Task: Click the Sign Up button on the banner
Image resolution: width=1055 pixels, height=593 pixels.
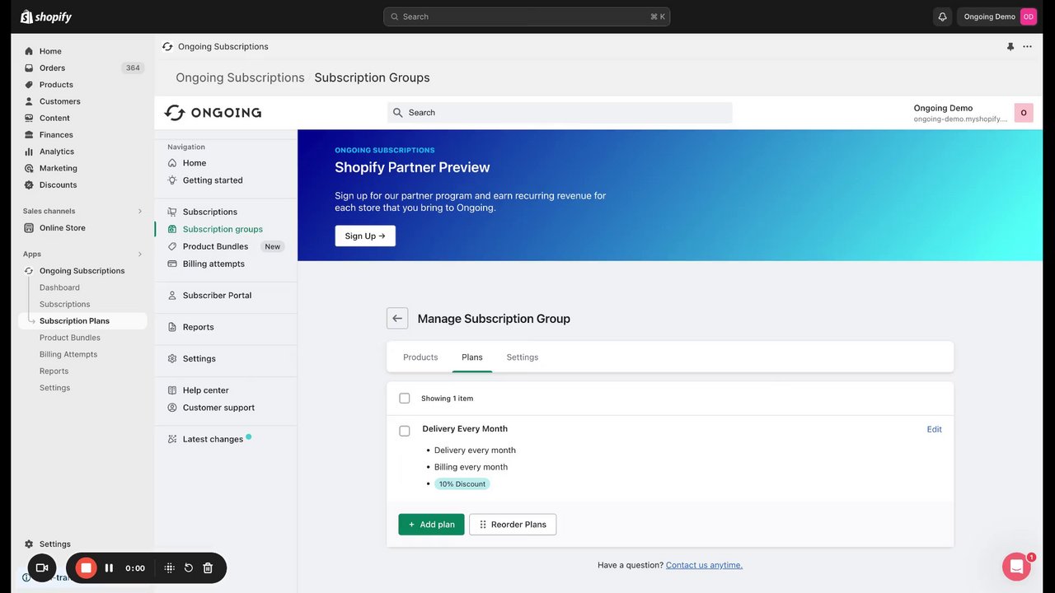Action: (365, 236)
